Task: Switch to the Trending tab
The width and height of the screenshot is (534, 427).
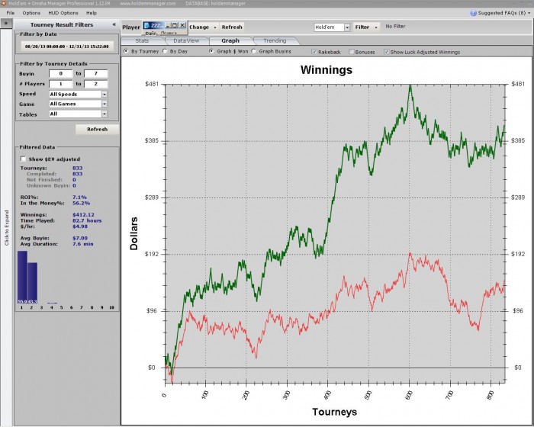Action: click(275, 40)
